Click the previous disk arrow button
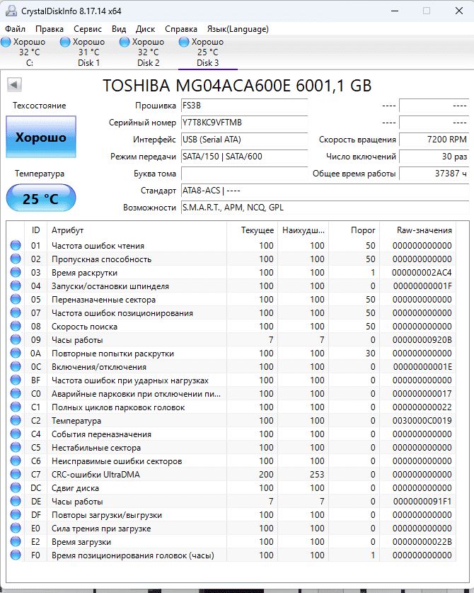 14,86
